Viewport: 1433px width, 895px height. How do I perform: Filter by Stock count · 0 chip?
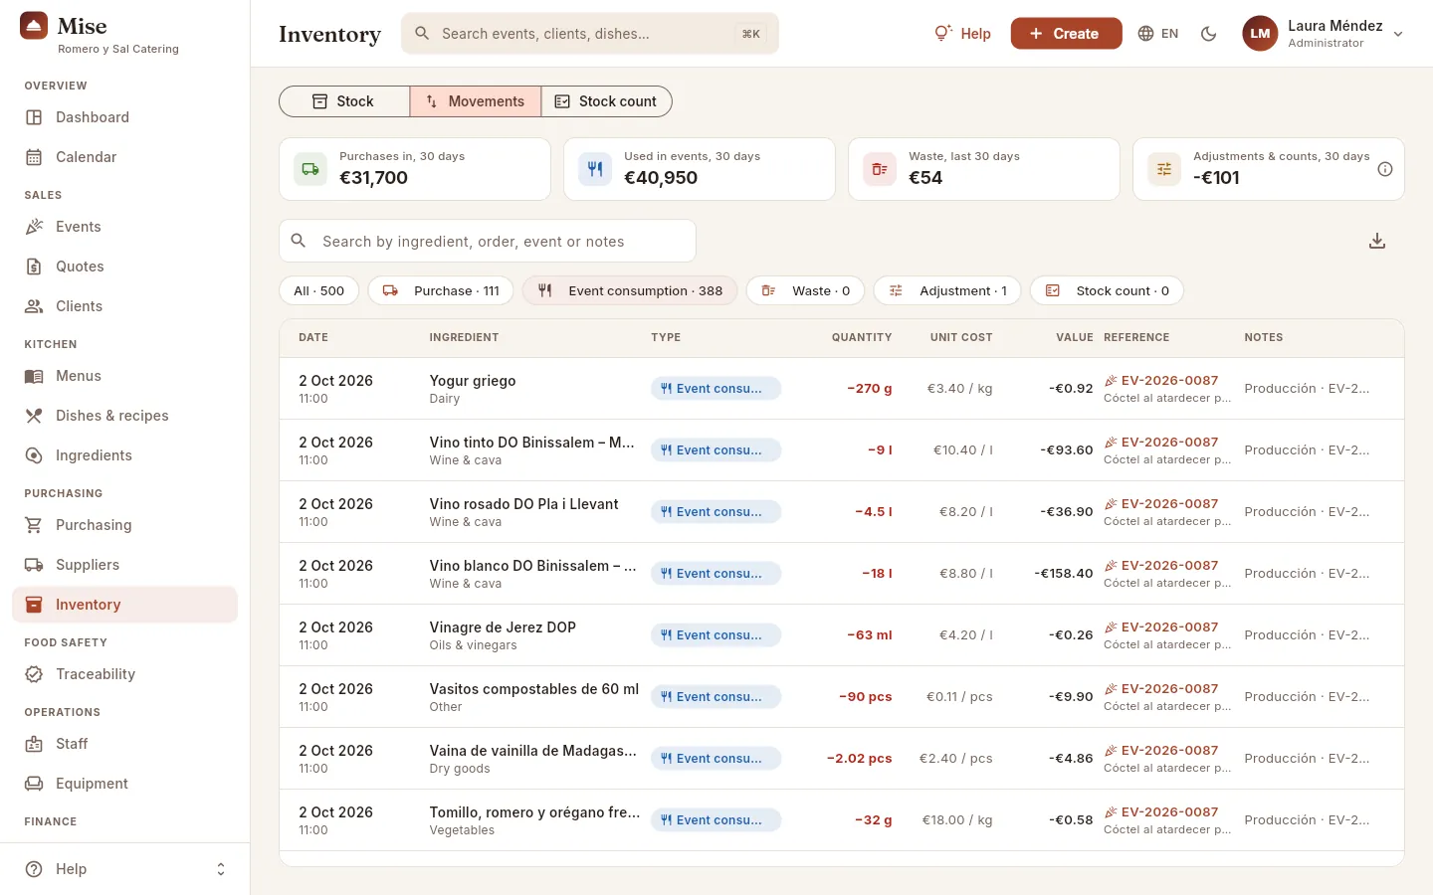coord(1107,290)
